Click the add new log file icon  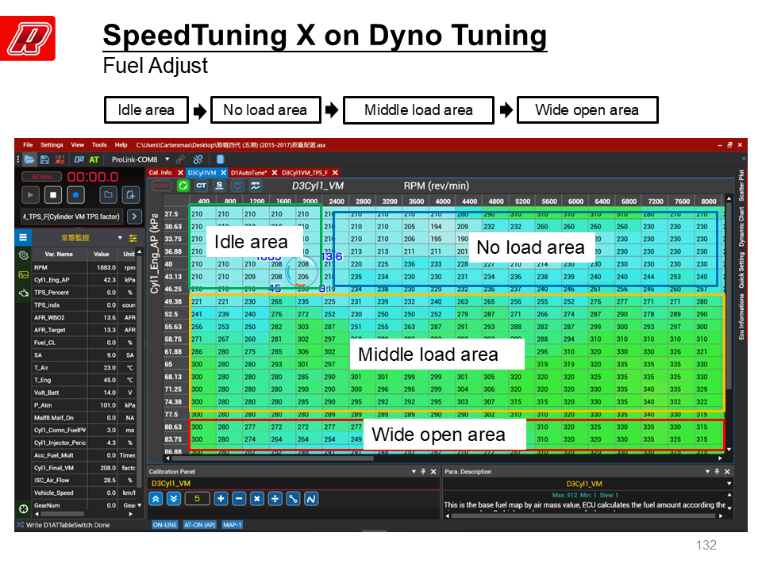[131, 195]
